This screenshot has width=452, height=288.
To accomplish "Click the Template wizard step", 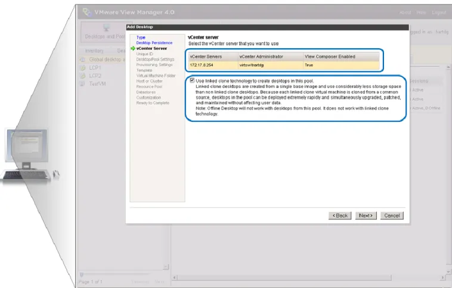I will click(144, 70).
